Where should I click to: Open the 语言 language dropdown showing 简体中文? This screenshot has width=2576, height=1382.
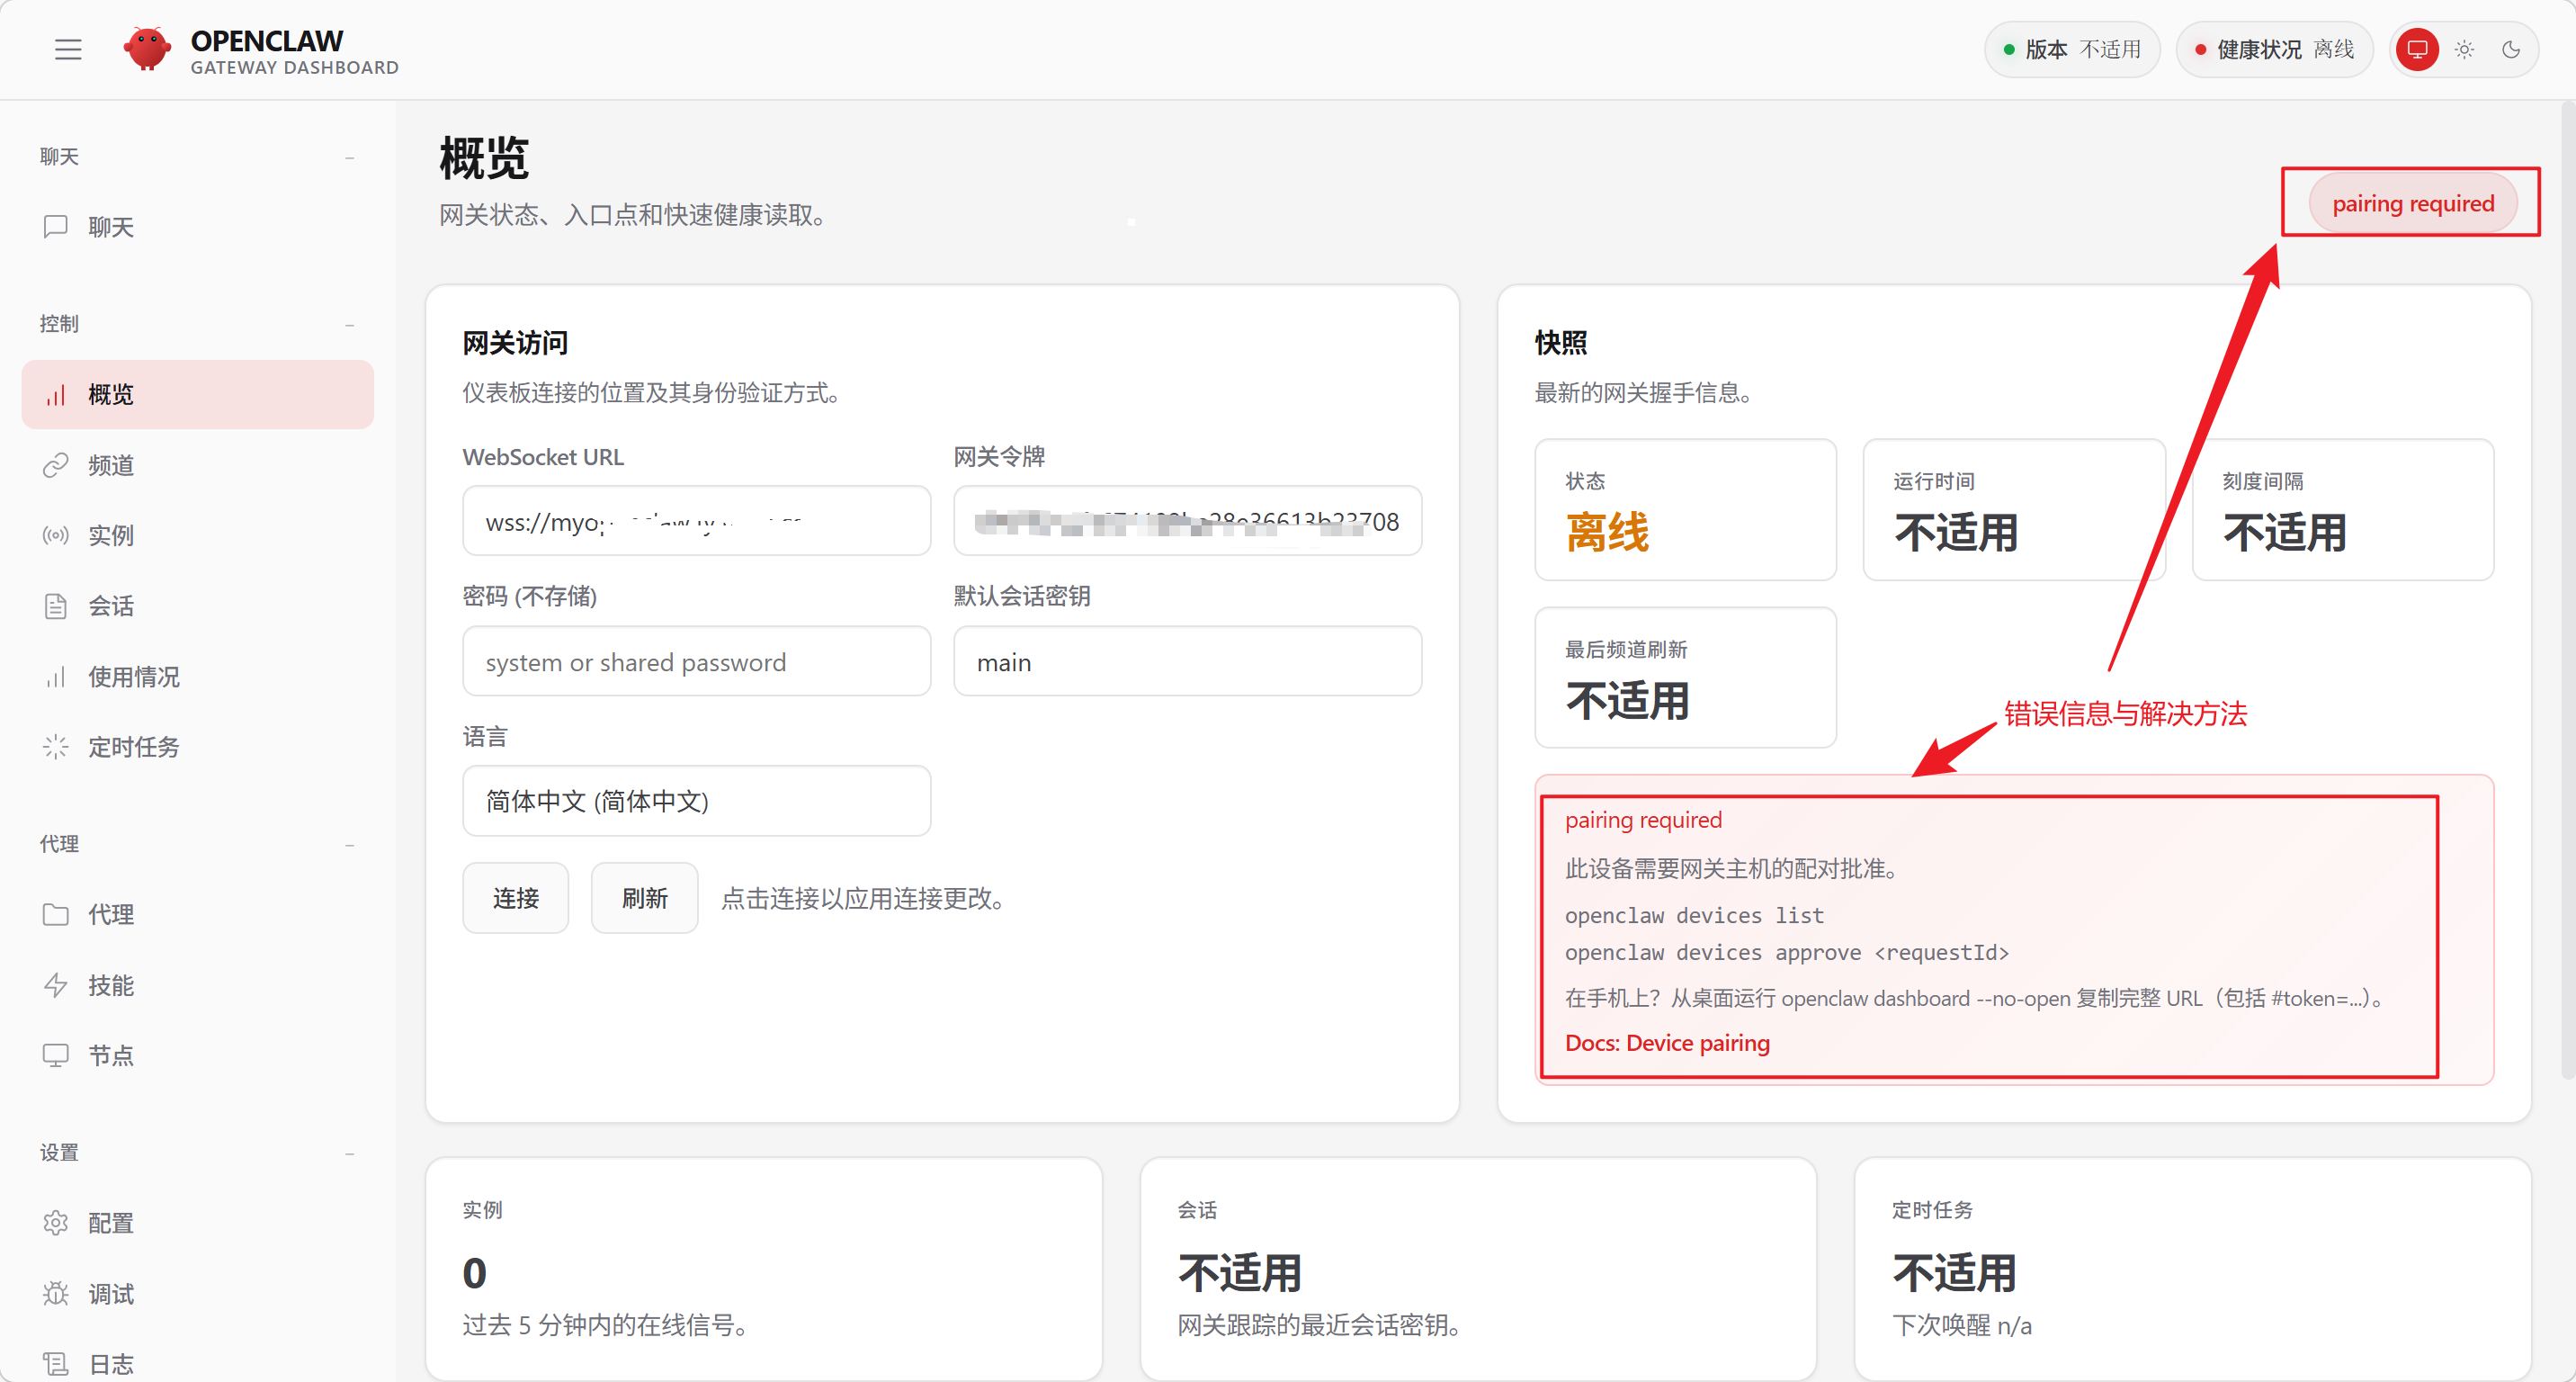696,801
